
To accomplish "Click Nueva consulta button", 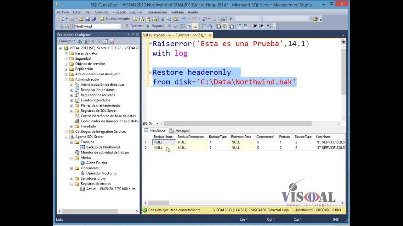I will pyautogui.click(x=115, y=19).
